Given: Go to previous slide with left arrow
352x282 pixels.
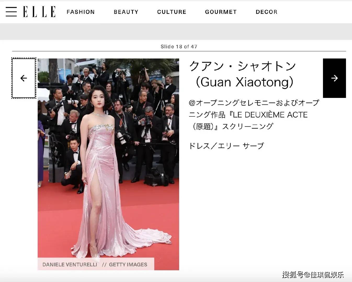Looking at the screenshot, I should 24,78.
